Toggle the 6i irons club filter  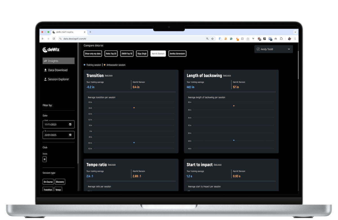point(45,159)
